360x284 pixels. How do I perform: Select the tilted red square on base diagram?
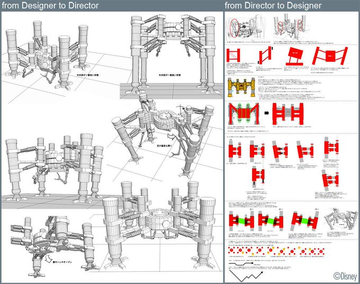tap(294, 56)
